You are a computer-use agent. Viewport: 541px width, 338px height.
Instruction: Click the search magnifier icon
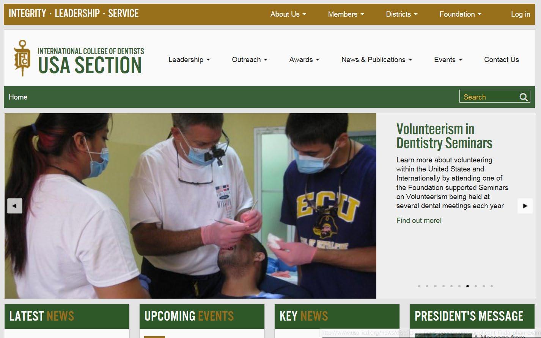[x=524, y=97]
